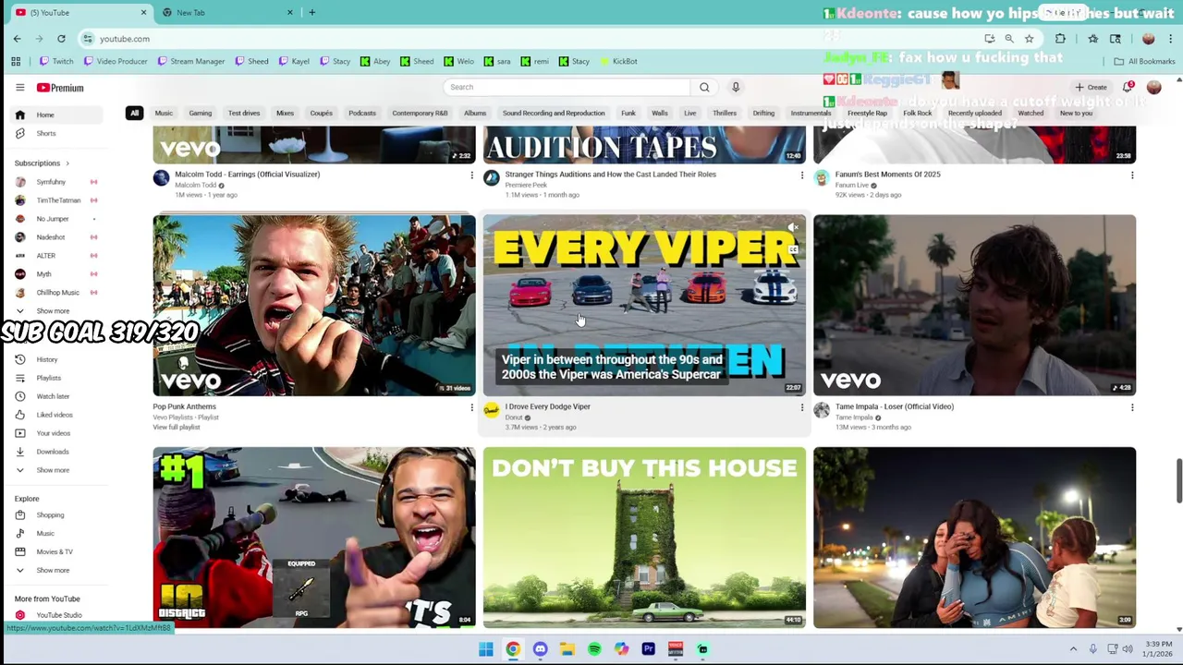Select the Contemporary R&B filter chip

pos(420,113)
